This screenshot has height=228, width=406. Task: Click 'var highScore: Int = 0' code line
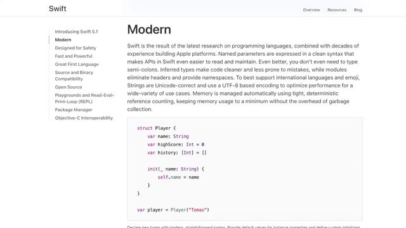[176, 144]
